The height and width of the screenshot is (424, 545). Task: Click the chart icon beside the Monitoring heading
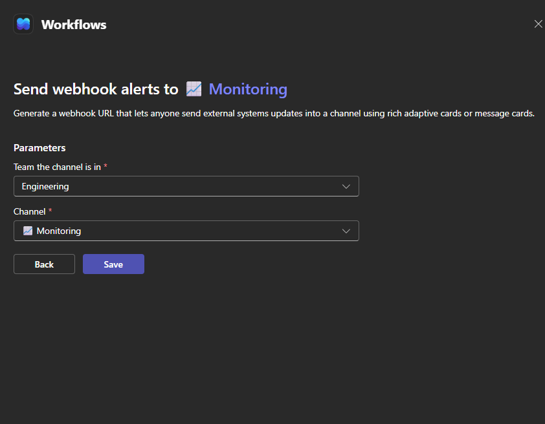point(194,89)
